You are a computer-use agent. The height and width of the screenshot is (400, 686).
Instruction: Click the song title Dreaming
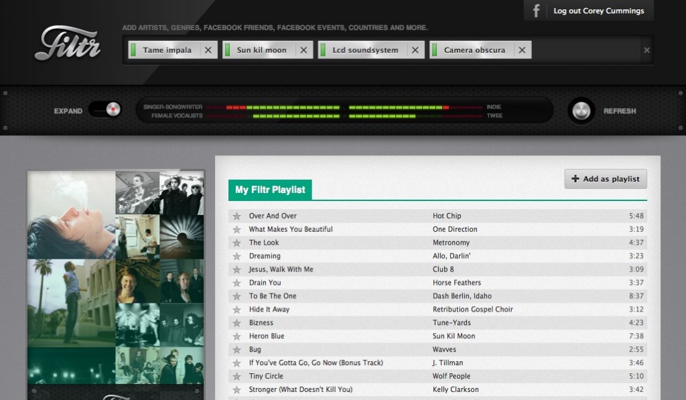click(265, 256)
